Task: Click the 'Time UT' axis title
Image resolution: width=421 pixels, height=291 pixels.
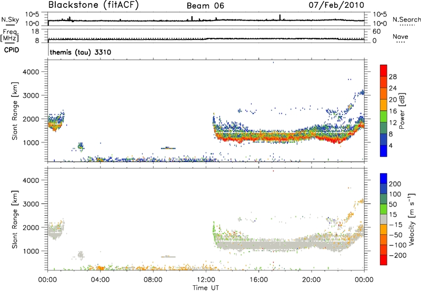Action: click(x=206, y=288)
